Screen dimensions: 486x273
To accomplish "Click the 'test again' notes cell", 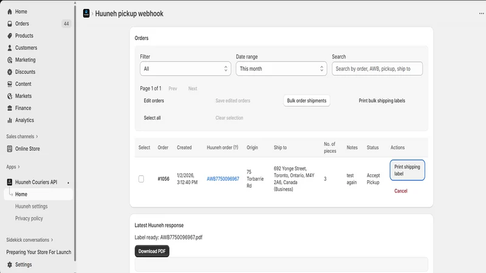I will click(x=352, y=179).
